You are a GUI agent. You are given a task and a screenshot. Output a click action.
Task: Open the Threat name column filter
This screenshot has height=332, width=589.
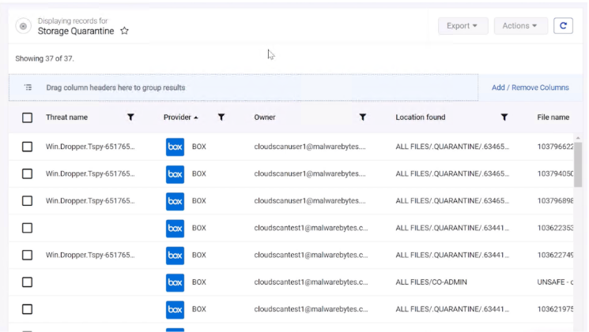[x=130, y=118]
